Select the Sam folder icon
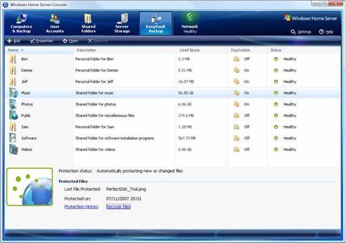Viewport: 345px width, 243px height. pos(13,127)
